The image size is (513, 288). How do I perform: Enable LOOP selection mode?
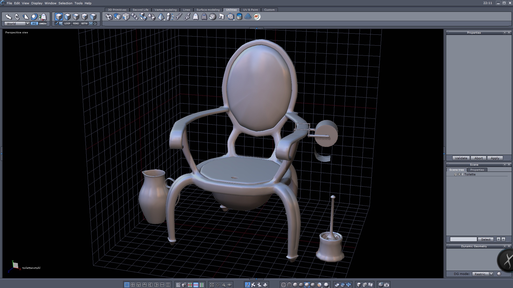point(67,23)
